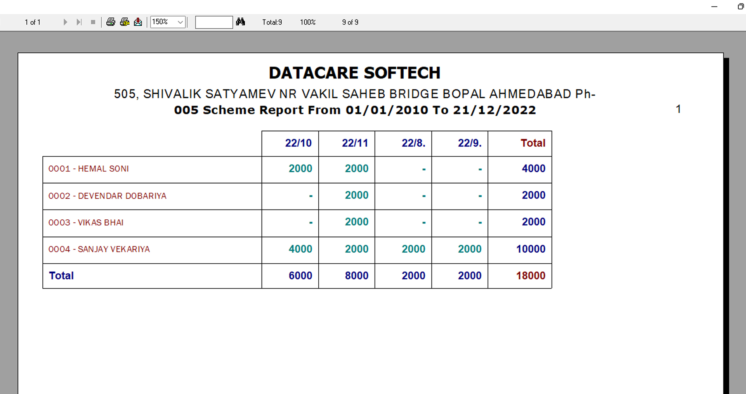The height and width of the screenshot is (394, 746).
Task: Select the red Total column header
Action: point(533,143)
